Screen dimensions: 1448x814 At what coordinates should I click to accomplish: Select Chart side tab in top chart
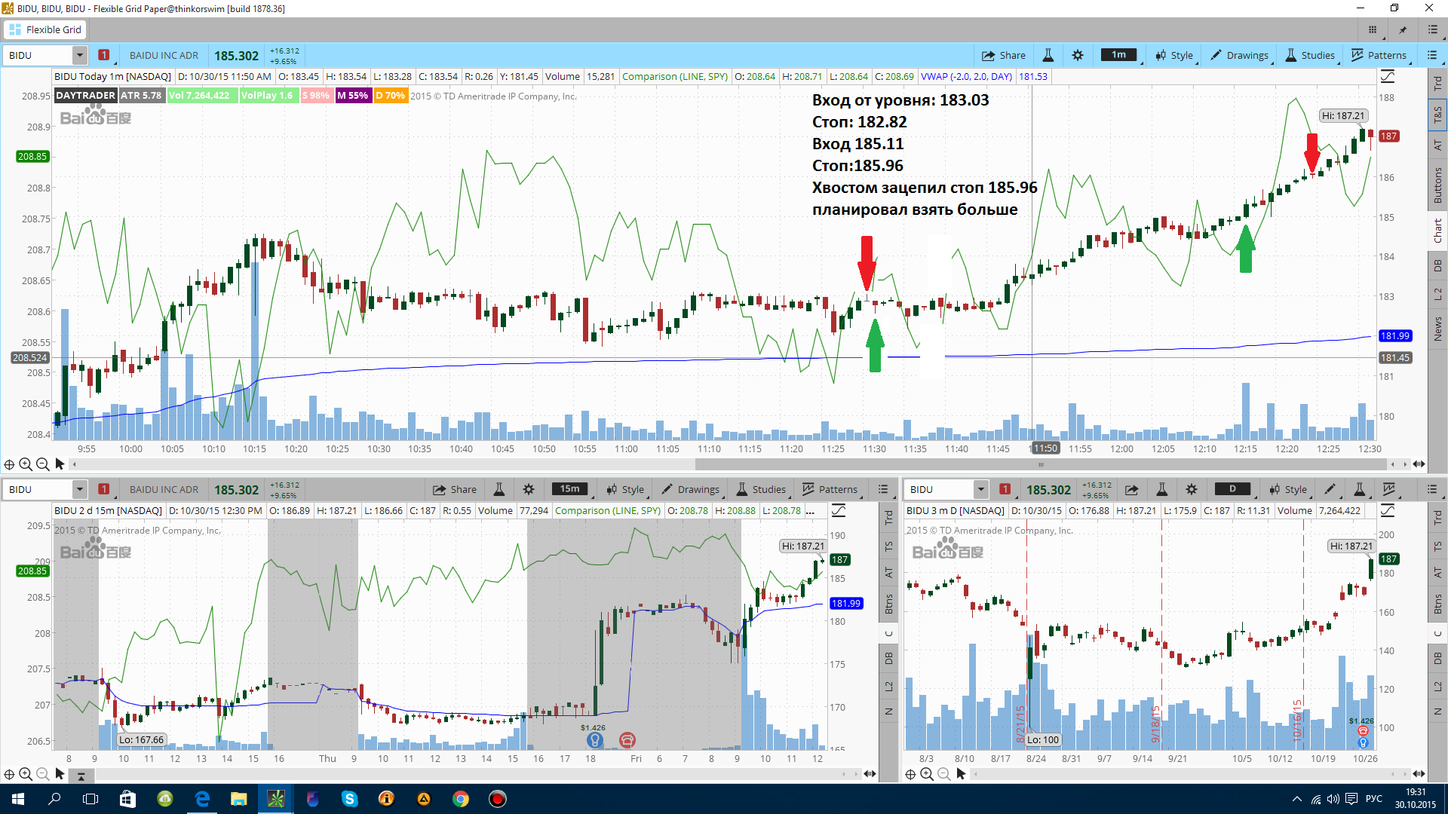point(1438,231)
